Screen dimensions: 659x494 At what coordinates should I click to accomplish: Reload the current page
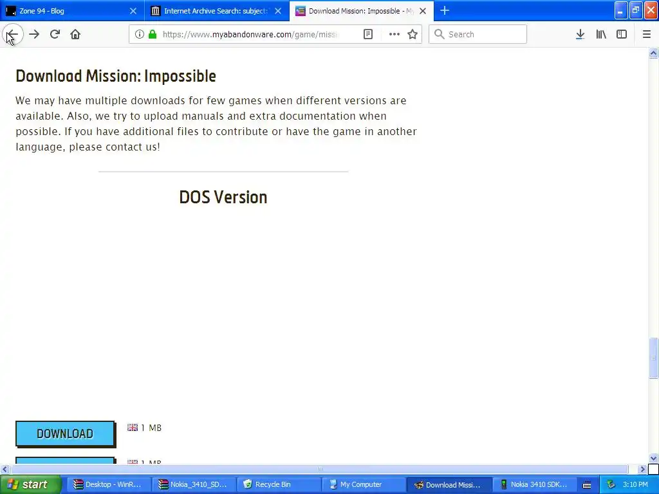(55, 35)
